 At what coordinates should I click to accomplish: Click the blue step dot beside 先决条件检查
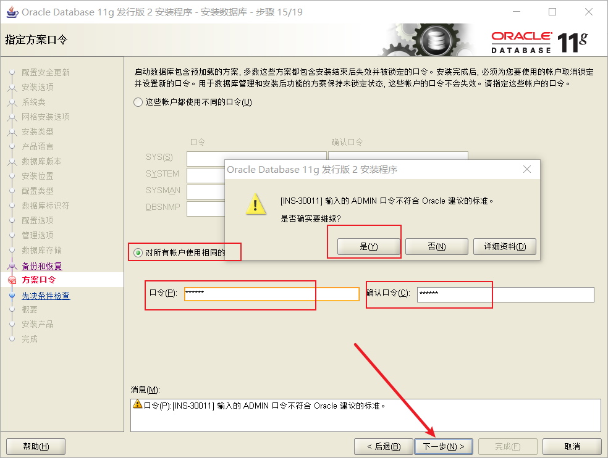13,294
